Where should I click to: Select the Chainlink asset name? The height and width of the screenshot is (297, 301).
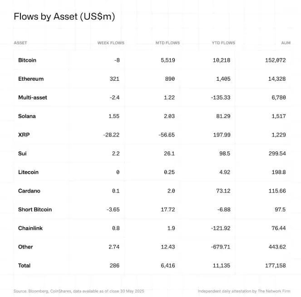(30, 228)
